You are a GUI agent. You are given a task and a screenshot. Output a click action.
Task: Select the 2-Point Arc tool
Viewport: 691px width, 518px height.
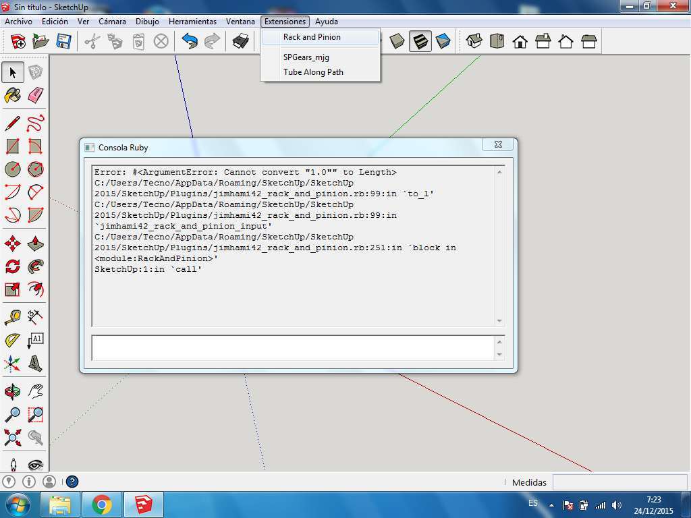(x=35, y=192)
